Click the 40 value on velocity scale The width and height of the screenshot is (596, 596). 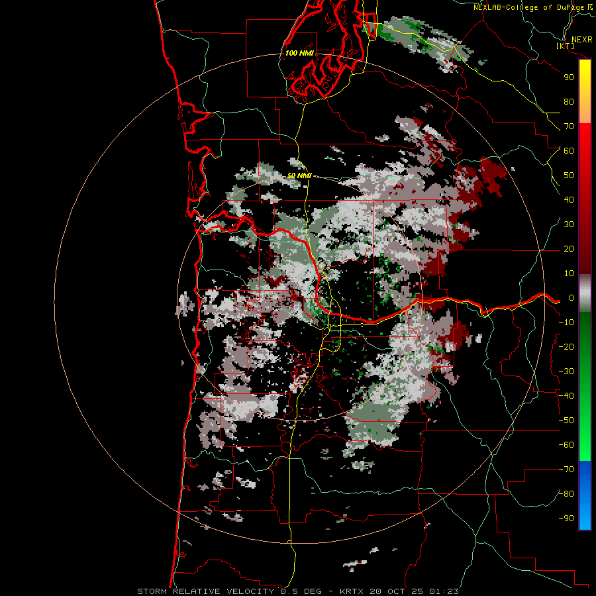click(569, 200)
